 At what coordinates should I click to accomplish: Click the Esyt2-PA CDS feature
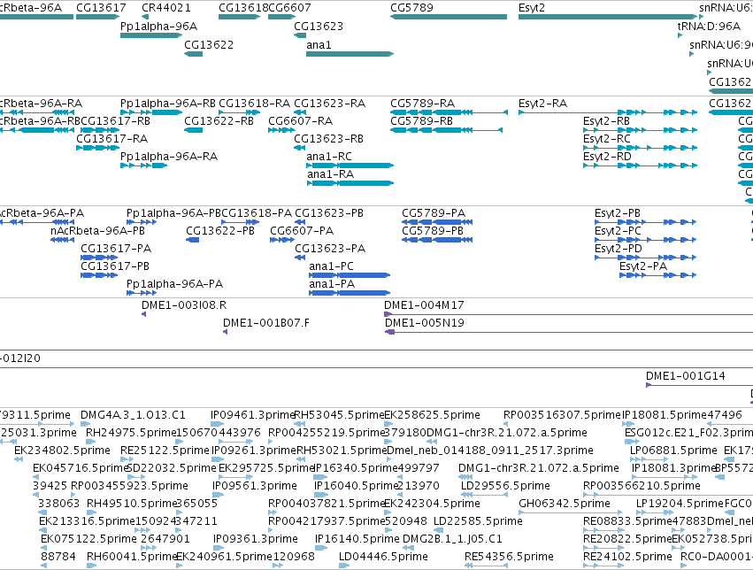point(658,275)
